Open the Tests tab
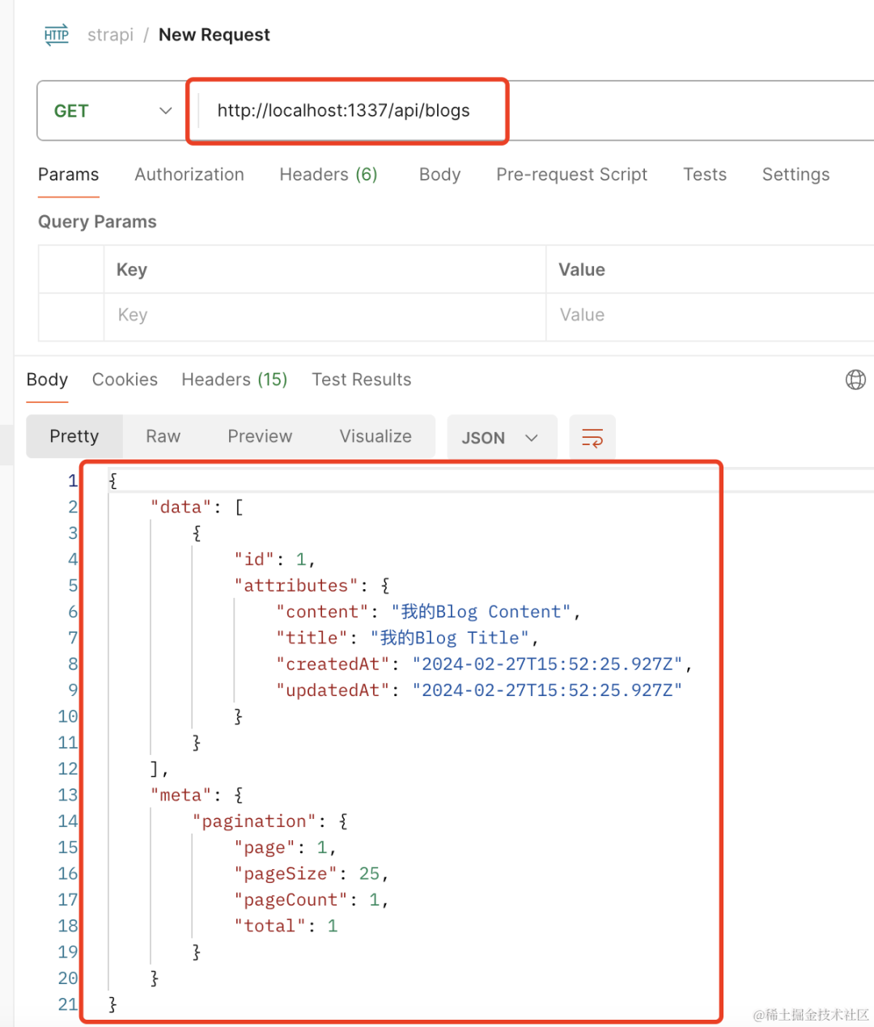The image size is (874, 1027). (705, 175)
